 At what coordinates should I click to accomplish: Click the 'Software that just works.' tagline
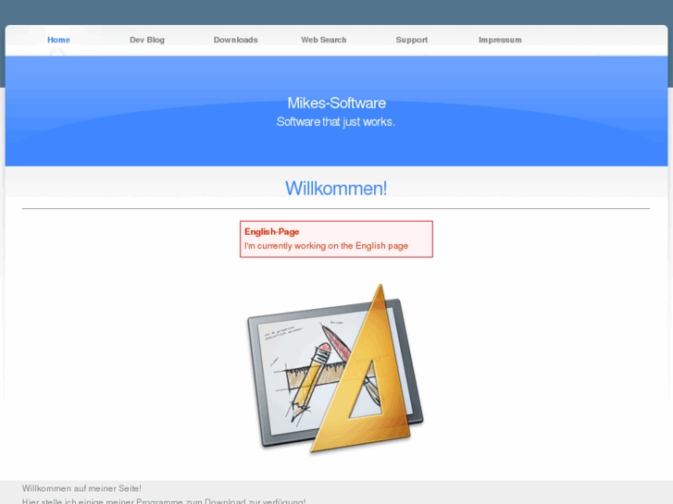coord(336,122)
